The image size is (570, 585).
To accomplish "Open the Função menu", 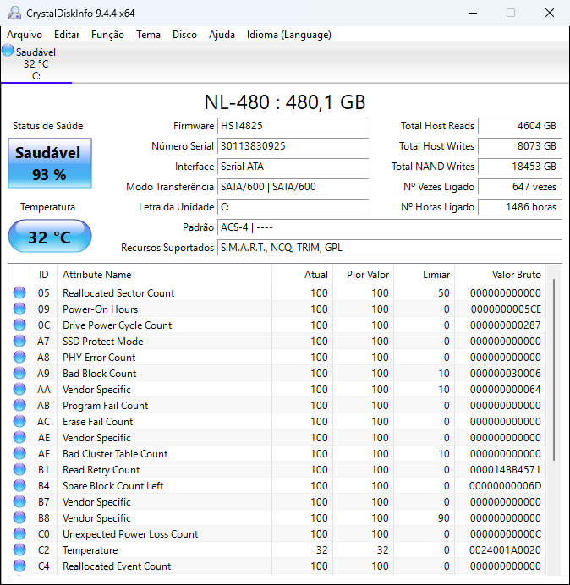I will [x=107, y=35].
